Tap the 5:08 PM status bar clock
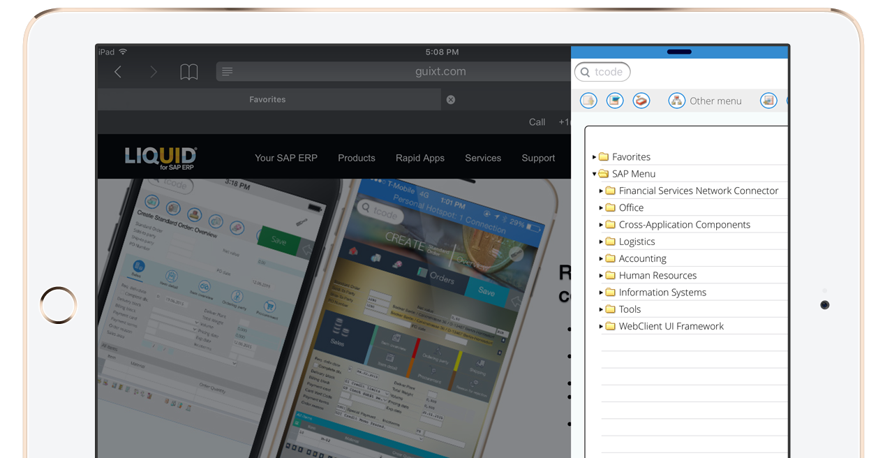Image resolution: width=885 pixels, height=458 pixels. click(x=442, y=52)
